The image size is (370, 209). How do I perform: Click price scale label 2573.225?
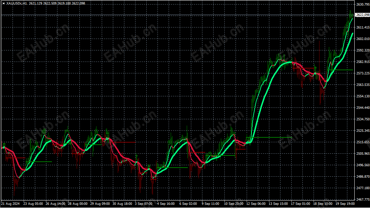click(x=363, y=73)
